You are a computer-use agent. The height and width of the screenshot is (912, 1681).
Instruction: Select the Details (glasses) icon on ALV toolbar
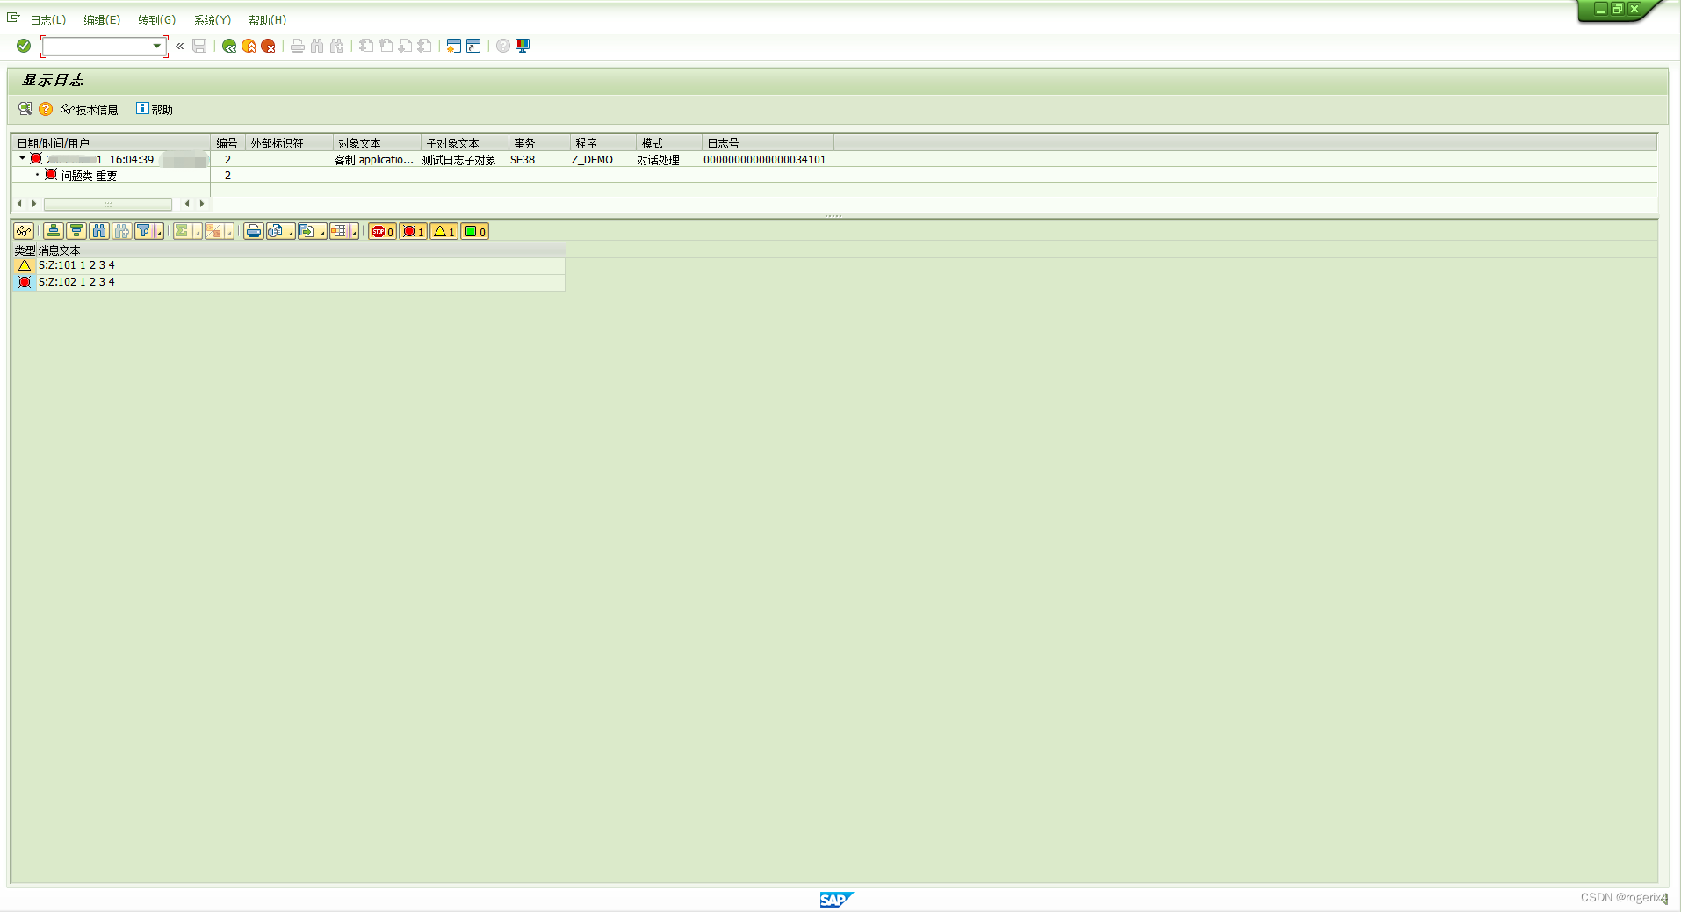pos(25,231)
